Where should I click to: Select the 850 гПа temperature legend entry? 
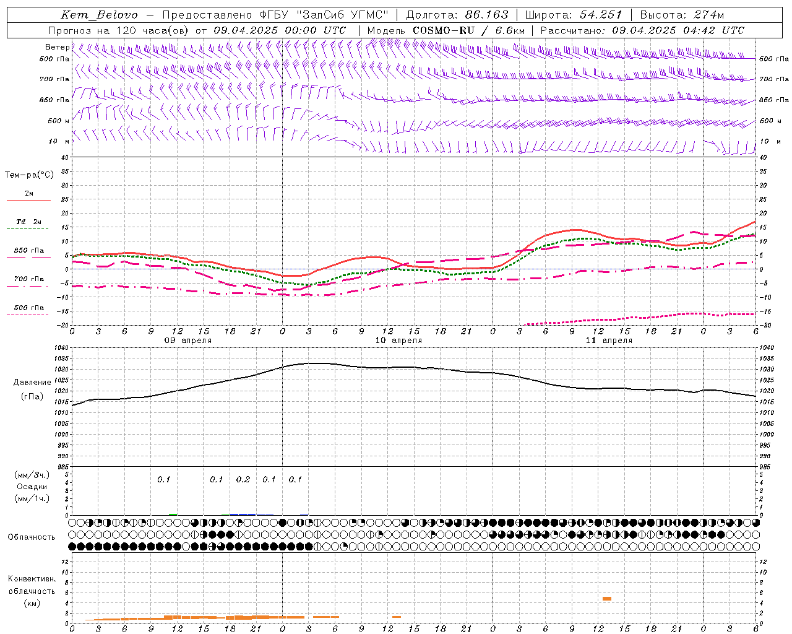pyautogui.click(x=29, y=251)
